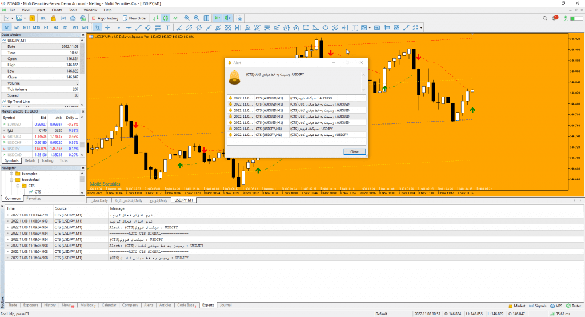The width and height of the screenshot is (585, 317).
Task: Open the Insert menu
Action: (41, 10)
